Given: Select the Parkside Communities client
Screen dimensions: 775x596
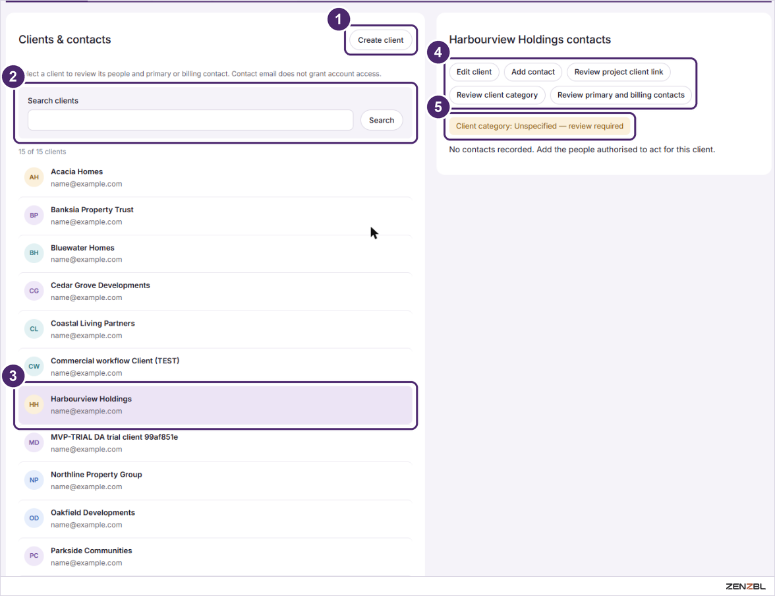Looking at the screenshot, I should (215, 556).
